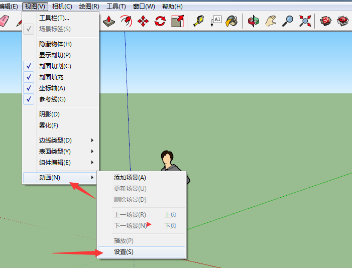Open the 窗口(W) menu
This screenshot has width=352, height=268.
(x=144, y=7)
